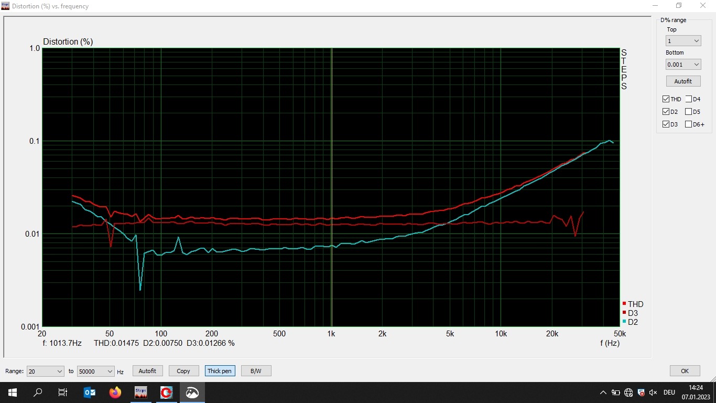Switch DEU keyboard language indicator
716x403 pixels.
pos(669,392)
